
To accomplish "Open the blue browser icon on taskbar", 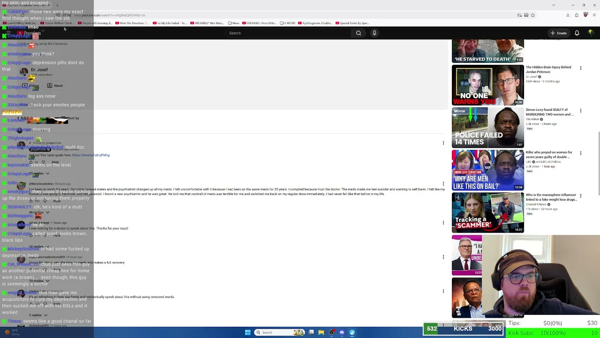I will (x=352, y=332).
